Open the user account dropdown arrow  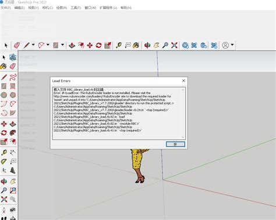pos(232,45)
